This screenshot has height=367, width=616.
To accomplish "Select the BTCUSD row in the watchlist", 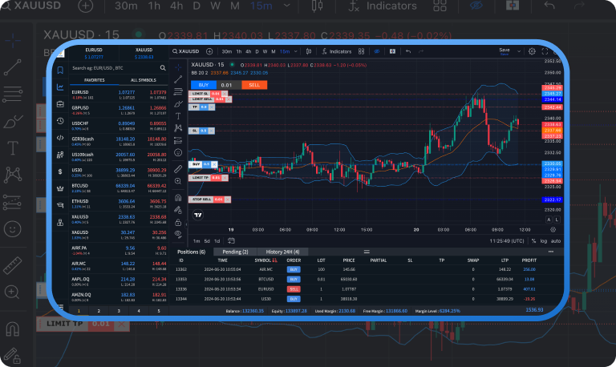I will (119, 188).
